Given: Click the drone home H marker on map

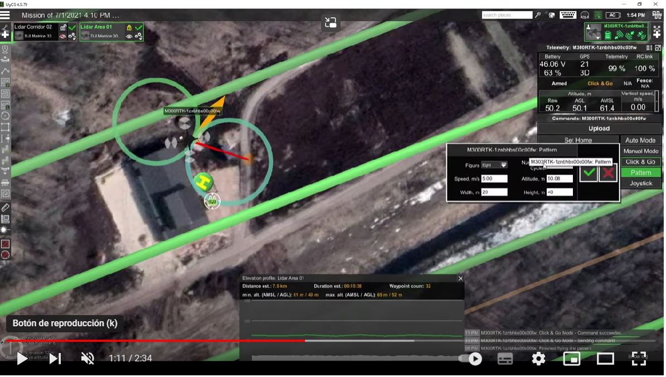Looking at the screenshot, I should [203, 182].
